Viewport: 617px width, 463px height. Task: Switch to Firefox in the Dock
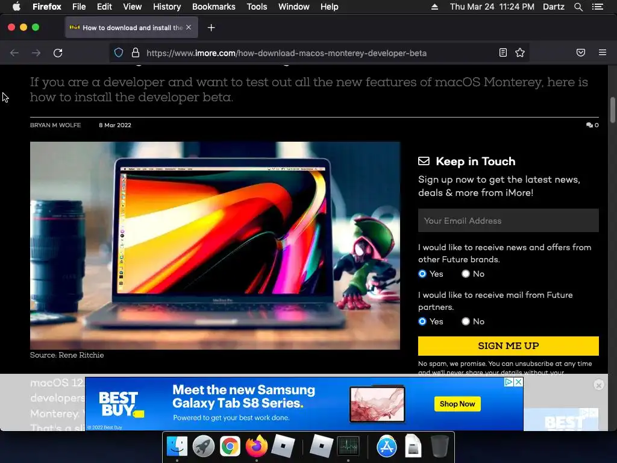[x=257, y=446]
